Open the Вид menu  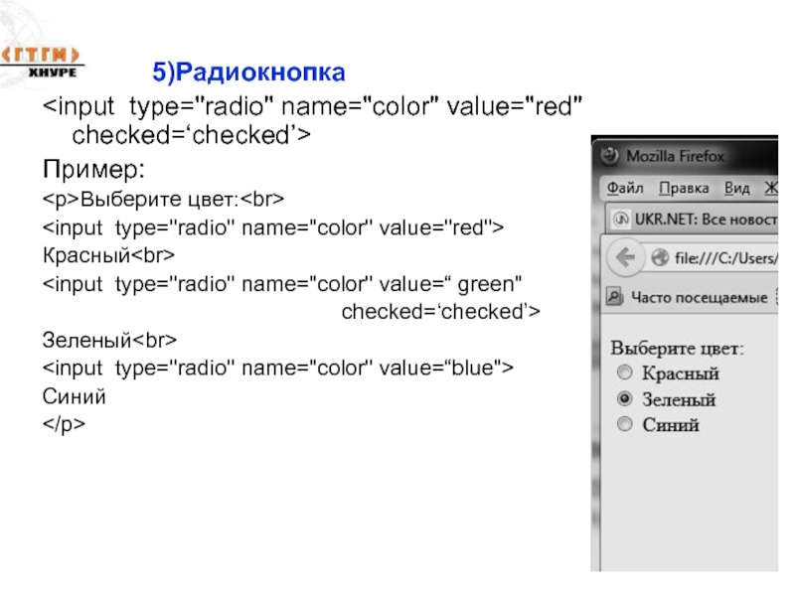736,188
